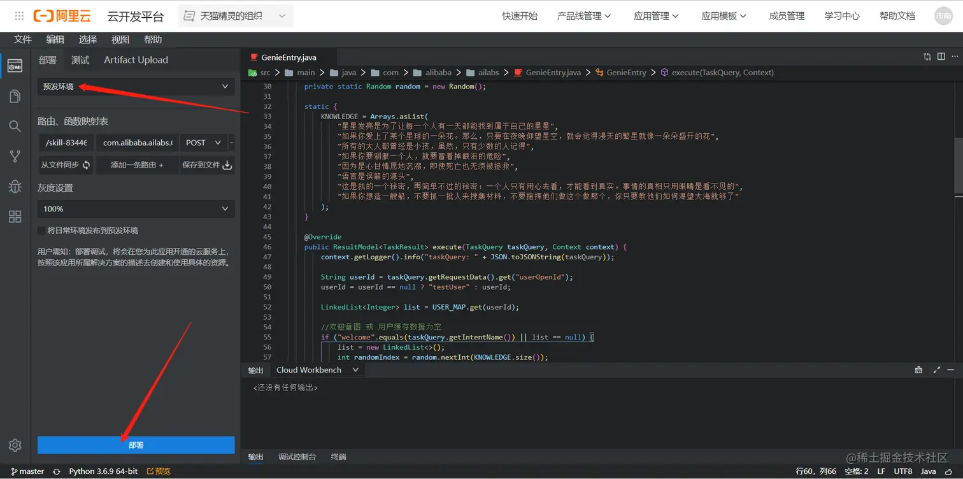Click Python 3.6.9 64-bit in status bar
The height and width of the screenshot is (479, 963).
(103, 471)
